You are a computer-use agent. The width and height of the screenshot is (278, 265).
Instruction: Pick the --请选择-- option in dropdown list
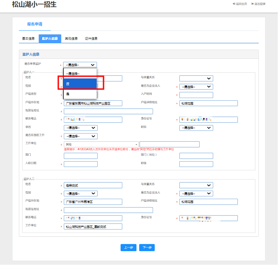point(80,74)
